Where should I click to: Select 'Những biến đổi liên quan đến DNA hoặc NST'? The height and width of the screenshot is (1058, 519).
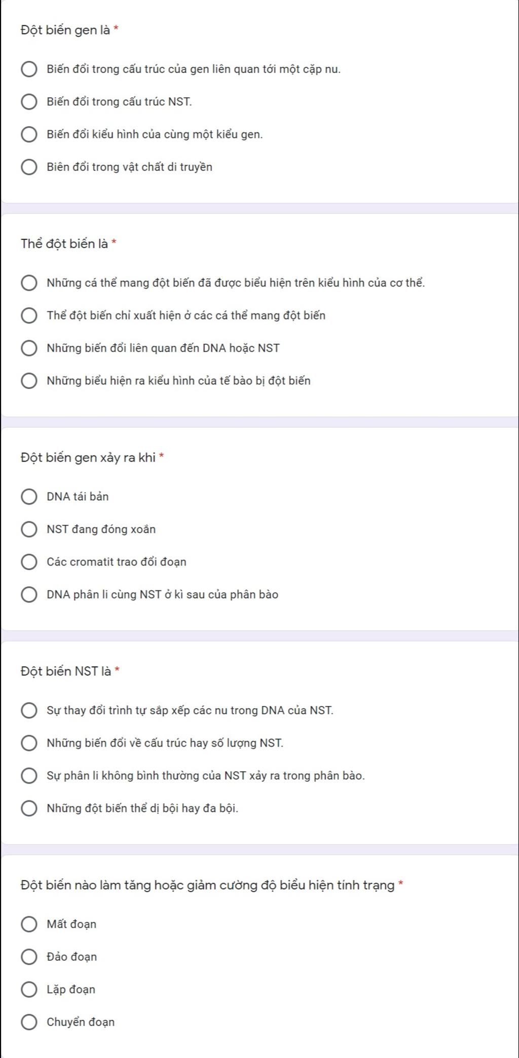29,348
